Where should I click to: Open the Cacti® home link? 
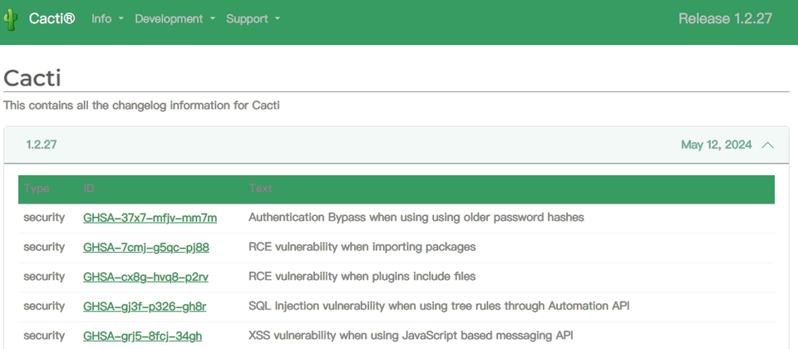point(52,19)
